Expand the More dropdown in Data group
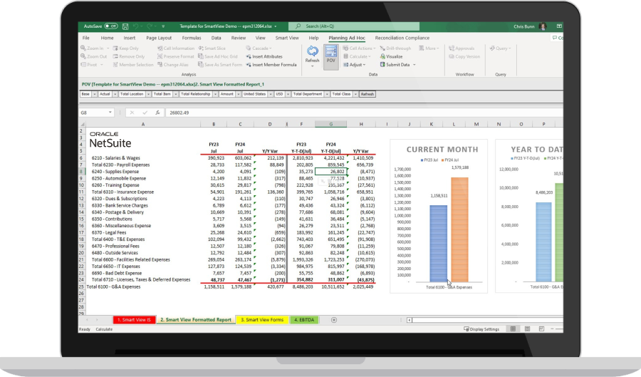 (429, 48)
